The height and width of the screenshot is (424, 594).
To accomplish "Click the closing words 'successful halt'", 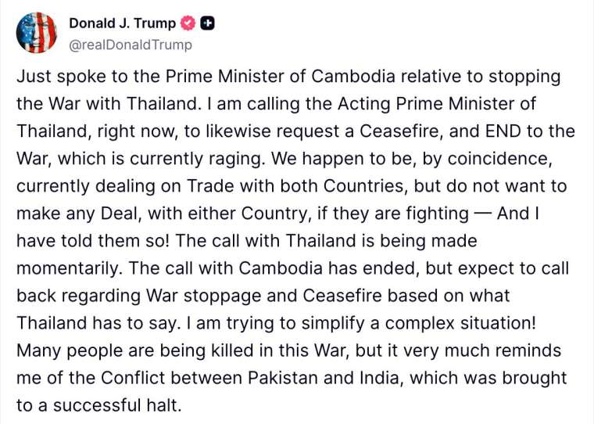I will tap(117, 405).
